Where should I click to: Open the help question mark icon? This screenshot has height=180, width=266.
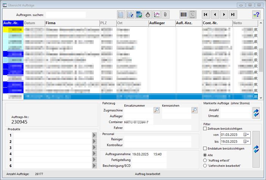tap(257, 14)
